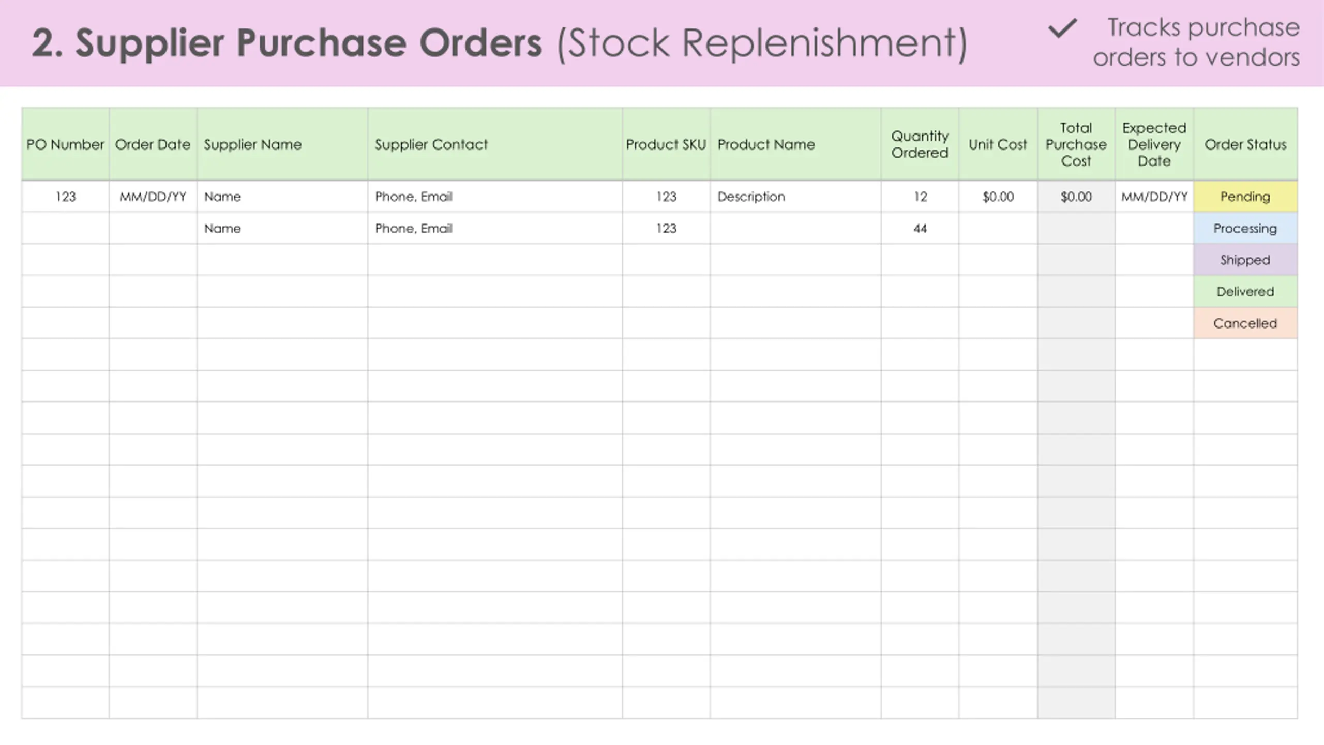Image resolution: width=1324 pixels, height=745 pixels.
Task: Click the Description product name cell
Action: click(x=796, y=197)
